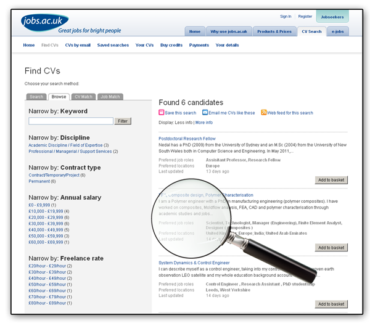Open the Register link
Screen dimensions: 370x326
coord(305,16)
